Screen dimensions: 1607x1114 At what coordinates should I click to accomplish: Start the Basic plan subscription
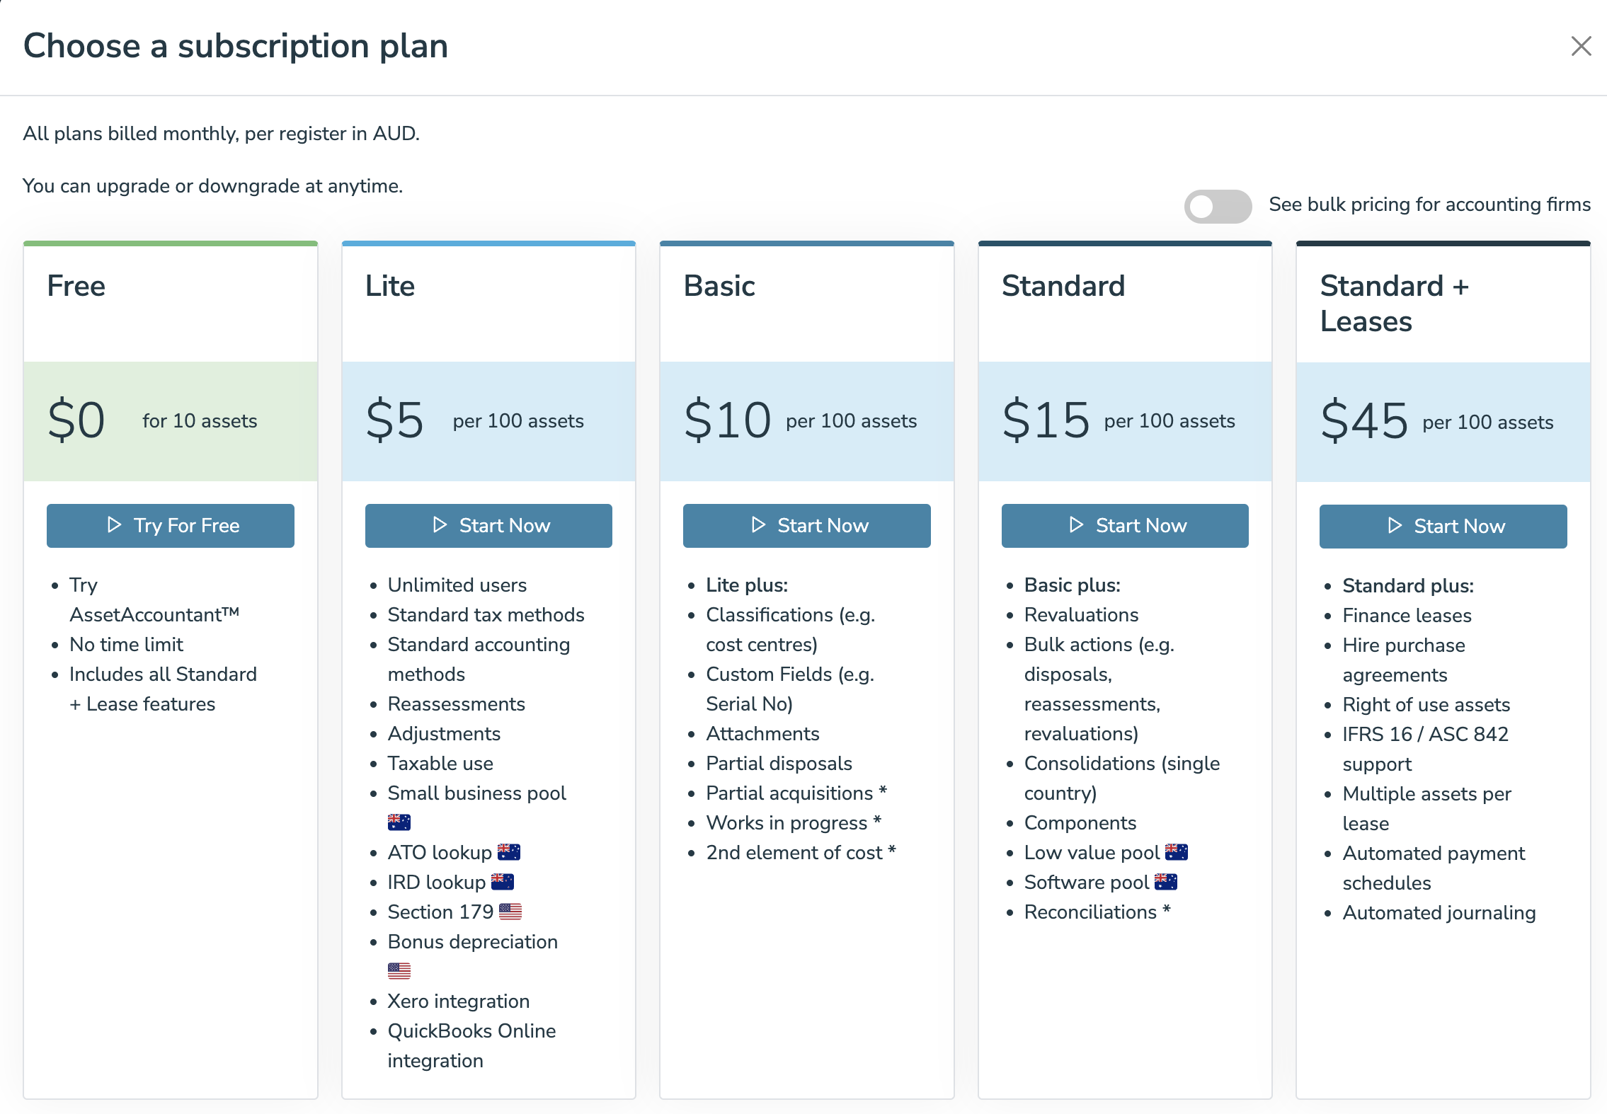806,525
